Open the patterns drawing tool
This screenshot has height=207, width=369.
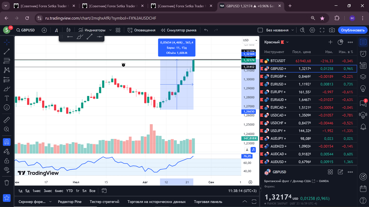(x=7, y=70)
